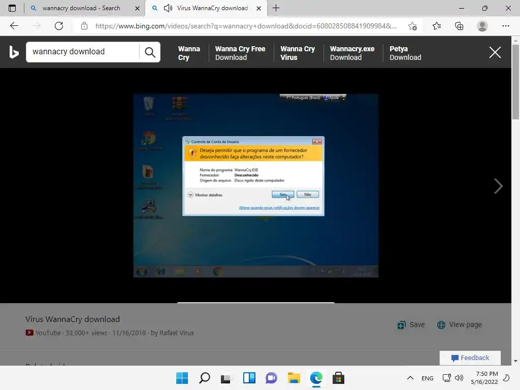Image resolution: width=520 pixels, height=390 pixels.
Task: Open Task View on taskbar
Action: [x=226, y=378]
